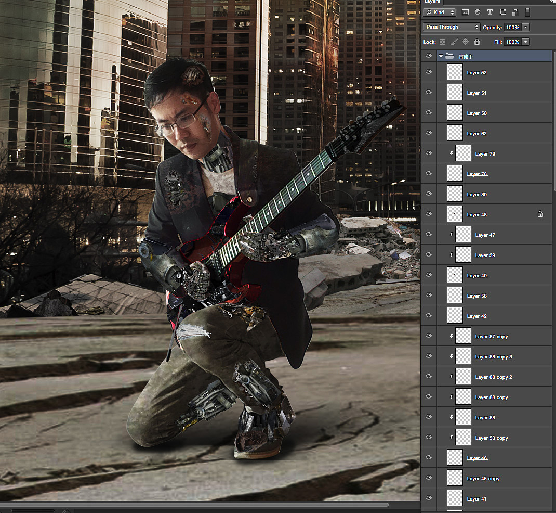The width and height of the screenshot is (556, 513).
Task: Click Lock position move icon
Action: click(465, 42)
